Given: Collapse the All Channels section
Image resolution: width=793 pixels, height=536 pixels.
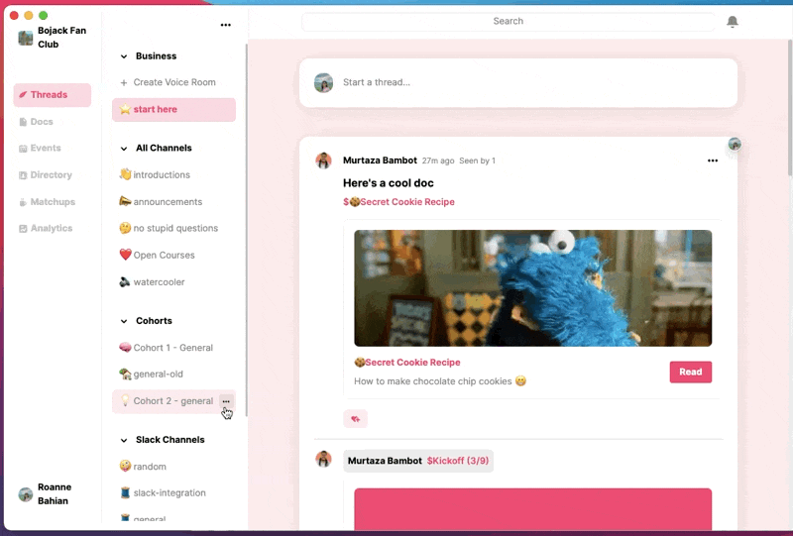Looking at the screenshot, I should (124, 149).
